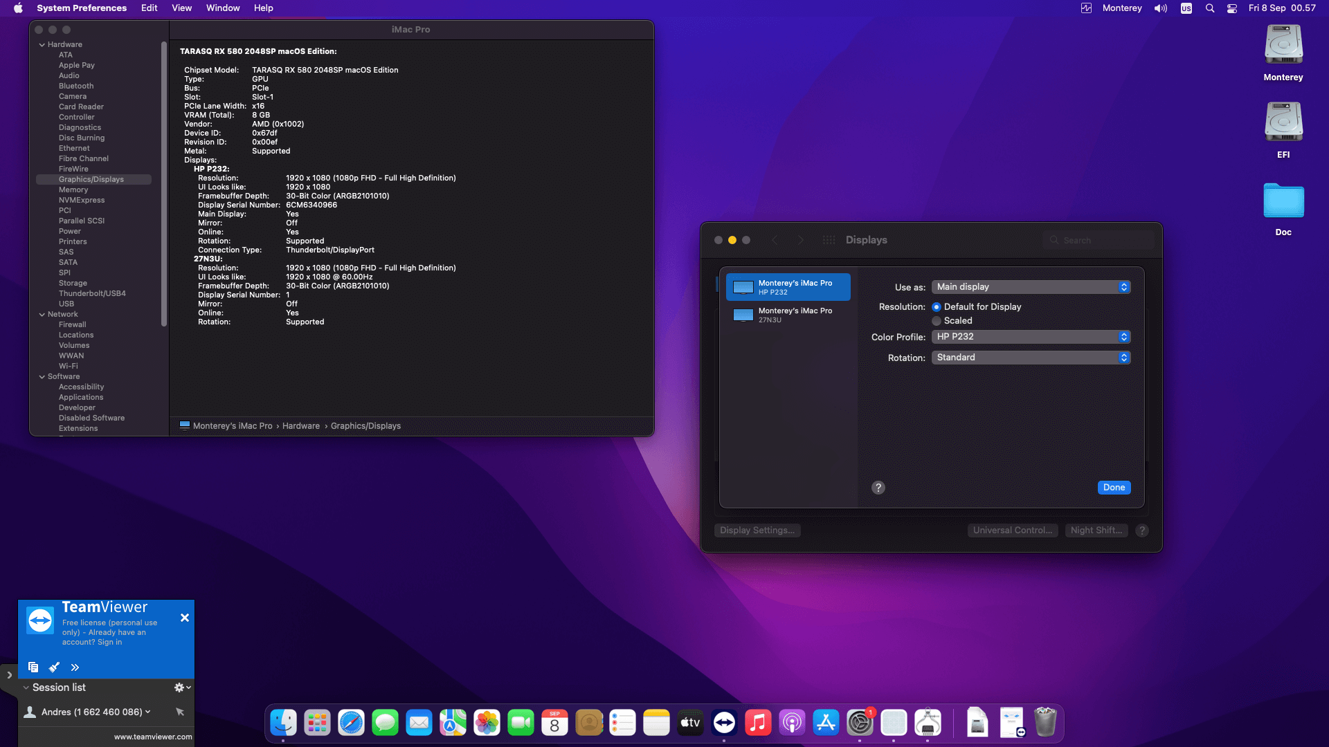This screenshot has width=1329, height=747.
Task: Open System Preferences icon in the dock
Action: point(860,723)
